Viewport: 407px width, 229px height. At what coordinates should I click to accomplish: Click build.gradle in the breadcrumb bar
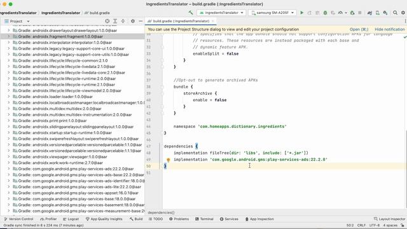[x=97, y=13]
